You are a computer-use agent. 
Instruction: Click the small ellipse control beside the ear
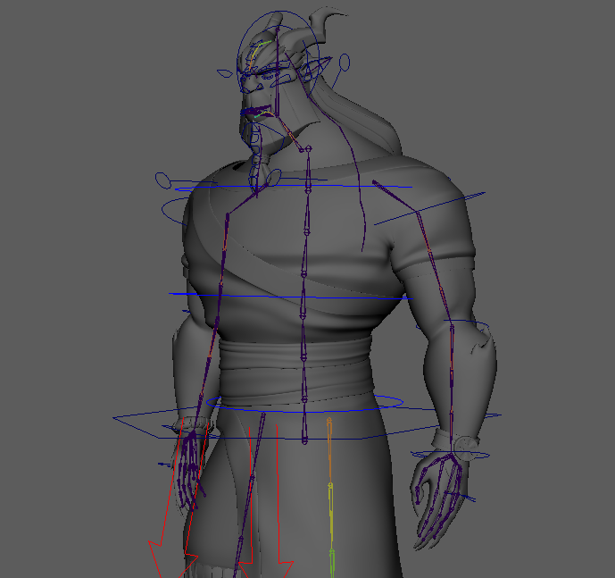coord(344,62)
